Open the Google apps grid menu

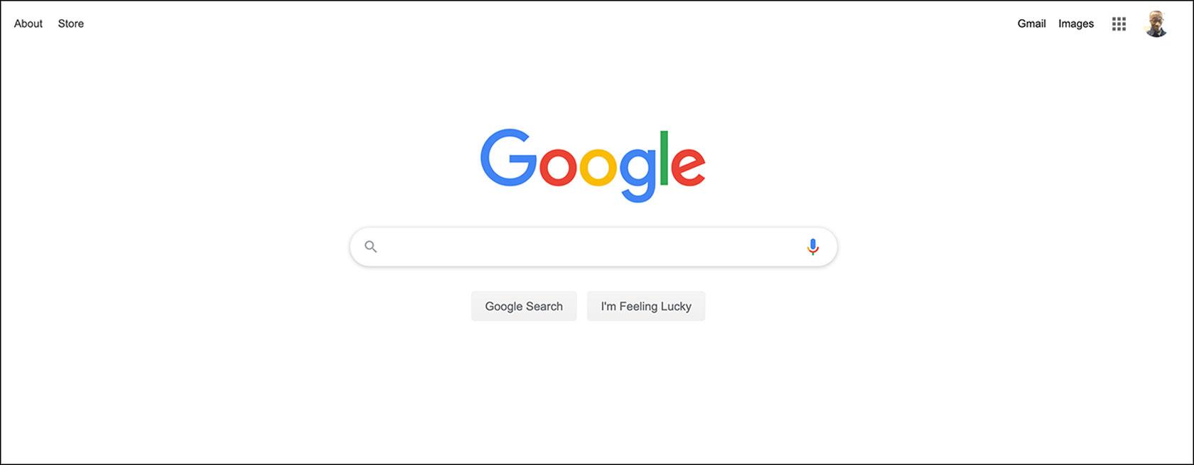click(1119, 24)
